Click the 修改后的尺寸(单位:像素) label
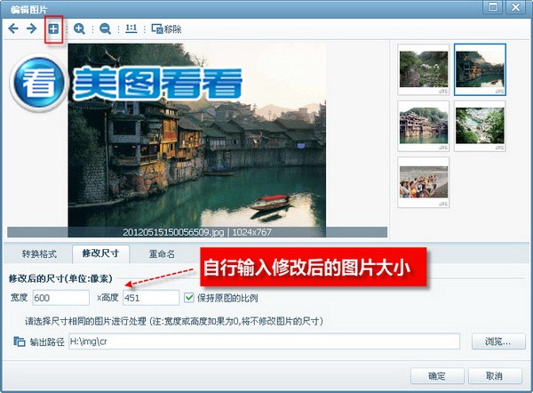This screenshot has width=533, height=393. 60,278
